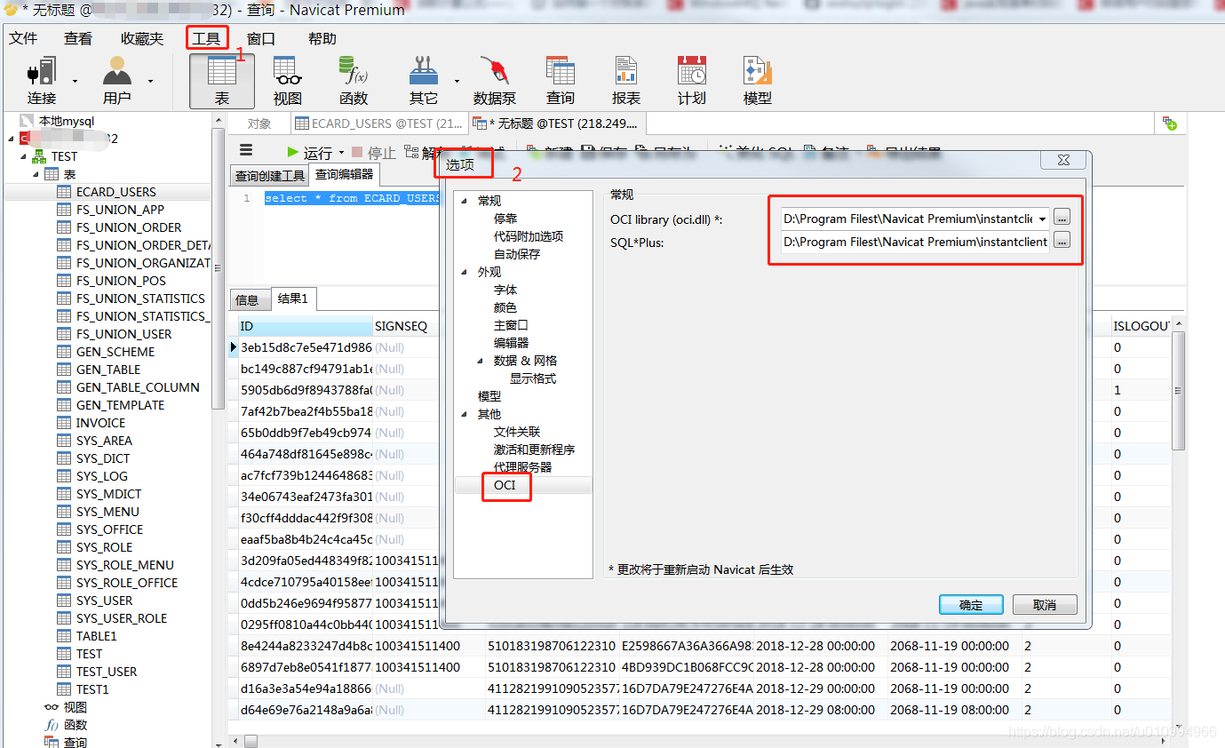1225x748 pixels.
Task: Collapse the 其他 tree node in options
Action: 464,415
